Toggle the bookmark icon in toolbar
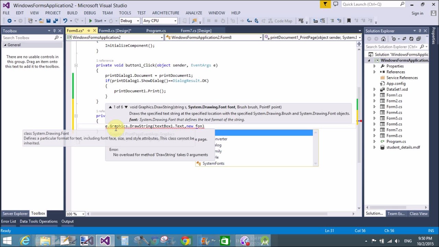Image resolution: width=439 pixels, height=247 pixels. pyautogui.click(x=349, y=21)
